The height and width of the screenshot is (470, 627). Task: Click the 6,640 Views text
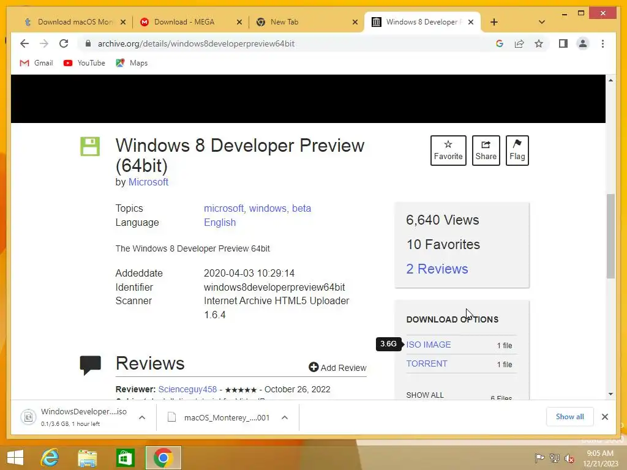coord(443,220)
